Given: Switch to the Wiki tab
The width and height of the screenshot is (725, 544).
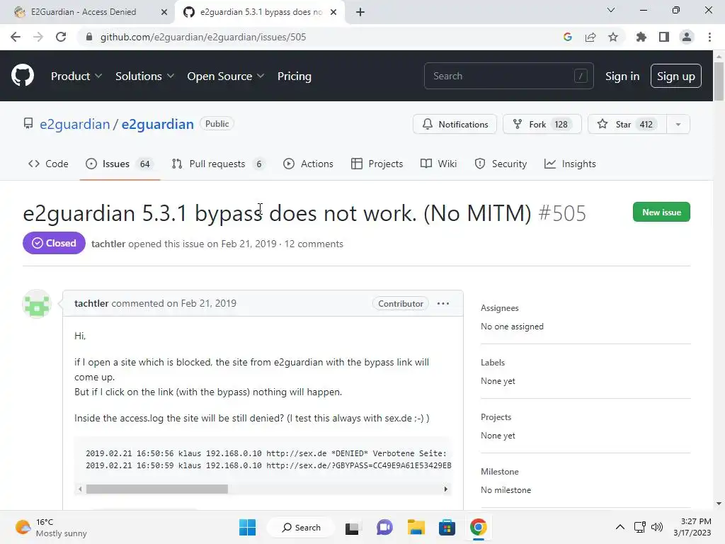Looking at the screenshot, I should click(x=439, y=164).
